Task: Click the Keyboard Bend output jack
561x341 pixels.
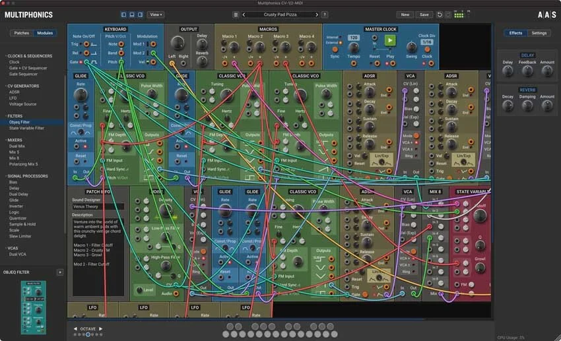Action: click(121, 53)
